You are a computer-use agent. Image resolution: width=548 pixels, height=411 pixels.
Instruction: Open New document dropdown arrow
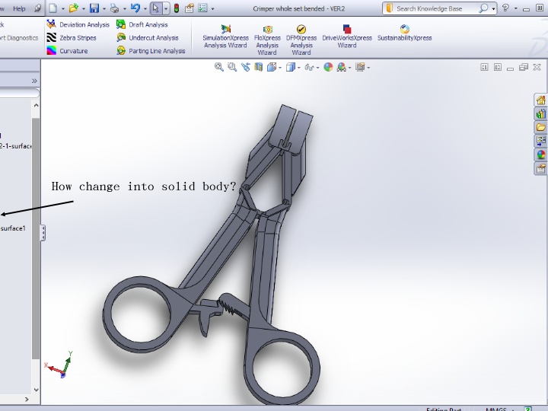coord(63,8)
